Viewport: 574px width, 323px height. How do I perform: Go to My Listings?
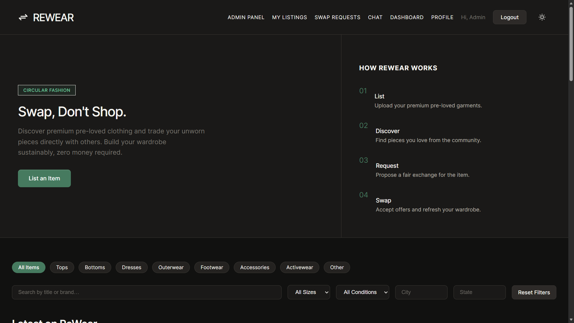(x=289, y=17)
